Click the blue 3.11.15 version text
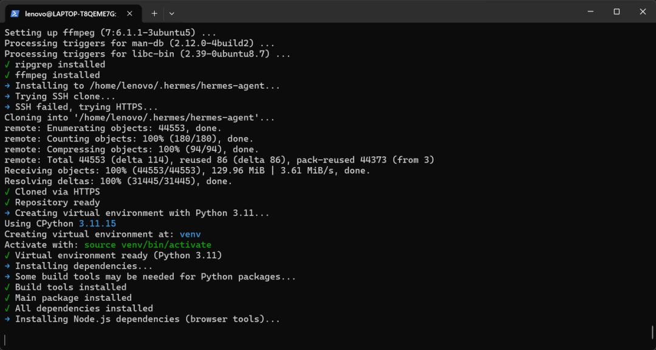Screen dimensions: 656x350 pyautogui.click(x=97, y=224)
